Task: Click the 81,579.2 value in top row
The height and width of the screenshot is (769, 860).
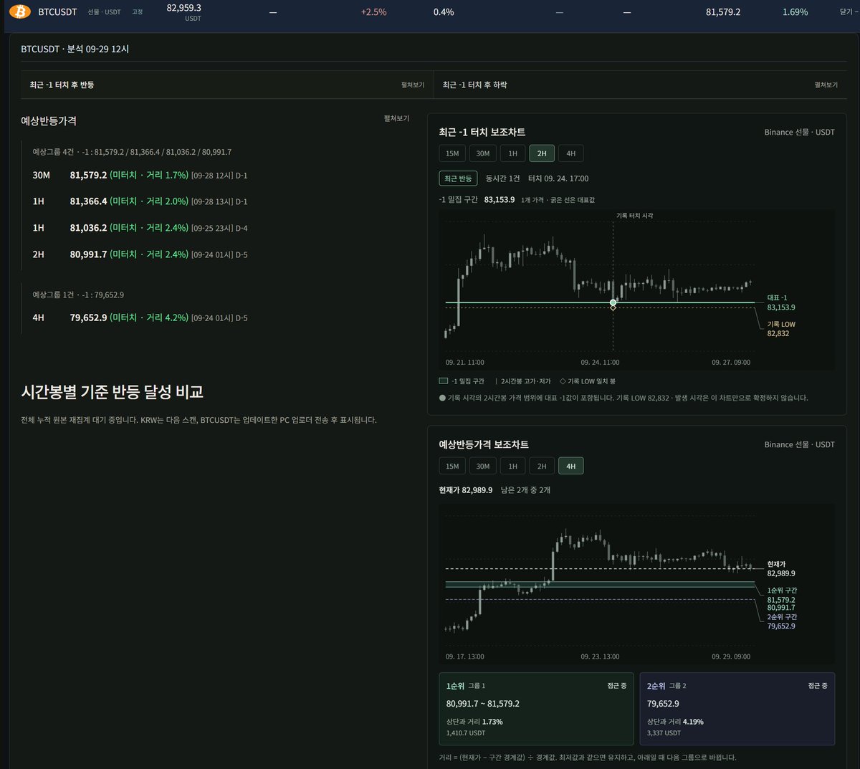Action: pos(723,12)
